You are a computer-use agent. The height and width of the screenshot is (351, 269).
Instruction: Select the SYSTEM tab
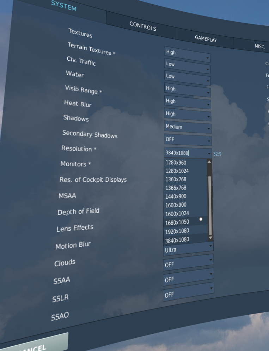pyautogui.click(x=64, y=6)
